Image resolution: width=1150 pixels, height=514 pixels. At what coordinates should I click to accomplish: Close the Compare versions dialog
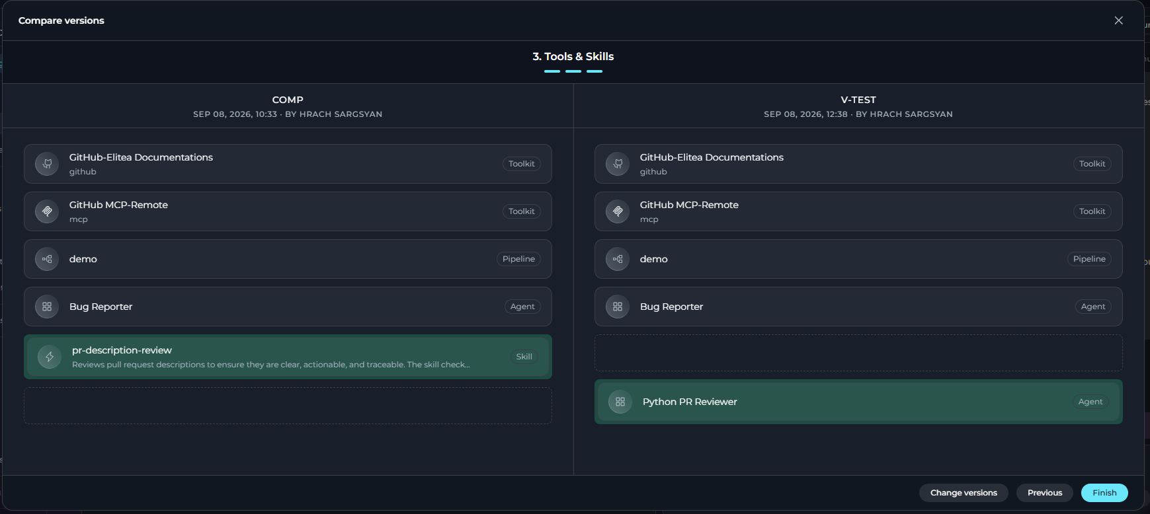1118,20
